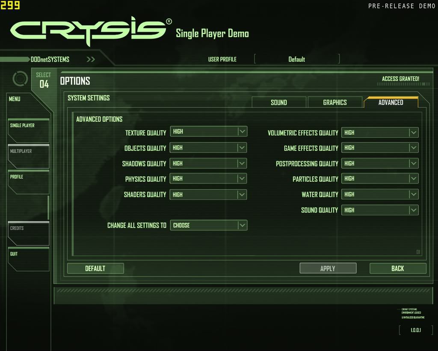Select Quit from the side menu

coord(29,259)
